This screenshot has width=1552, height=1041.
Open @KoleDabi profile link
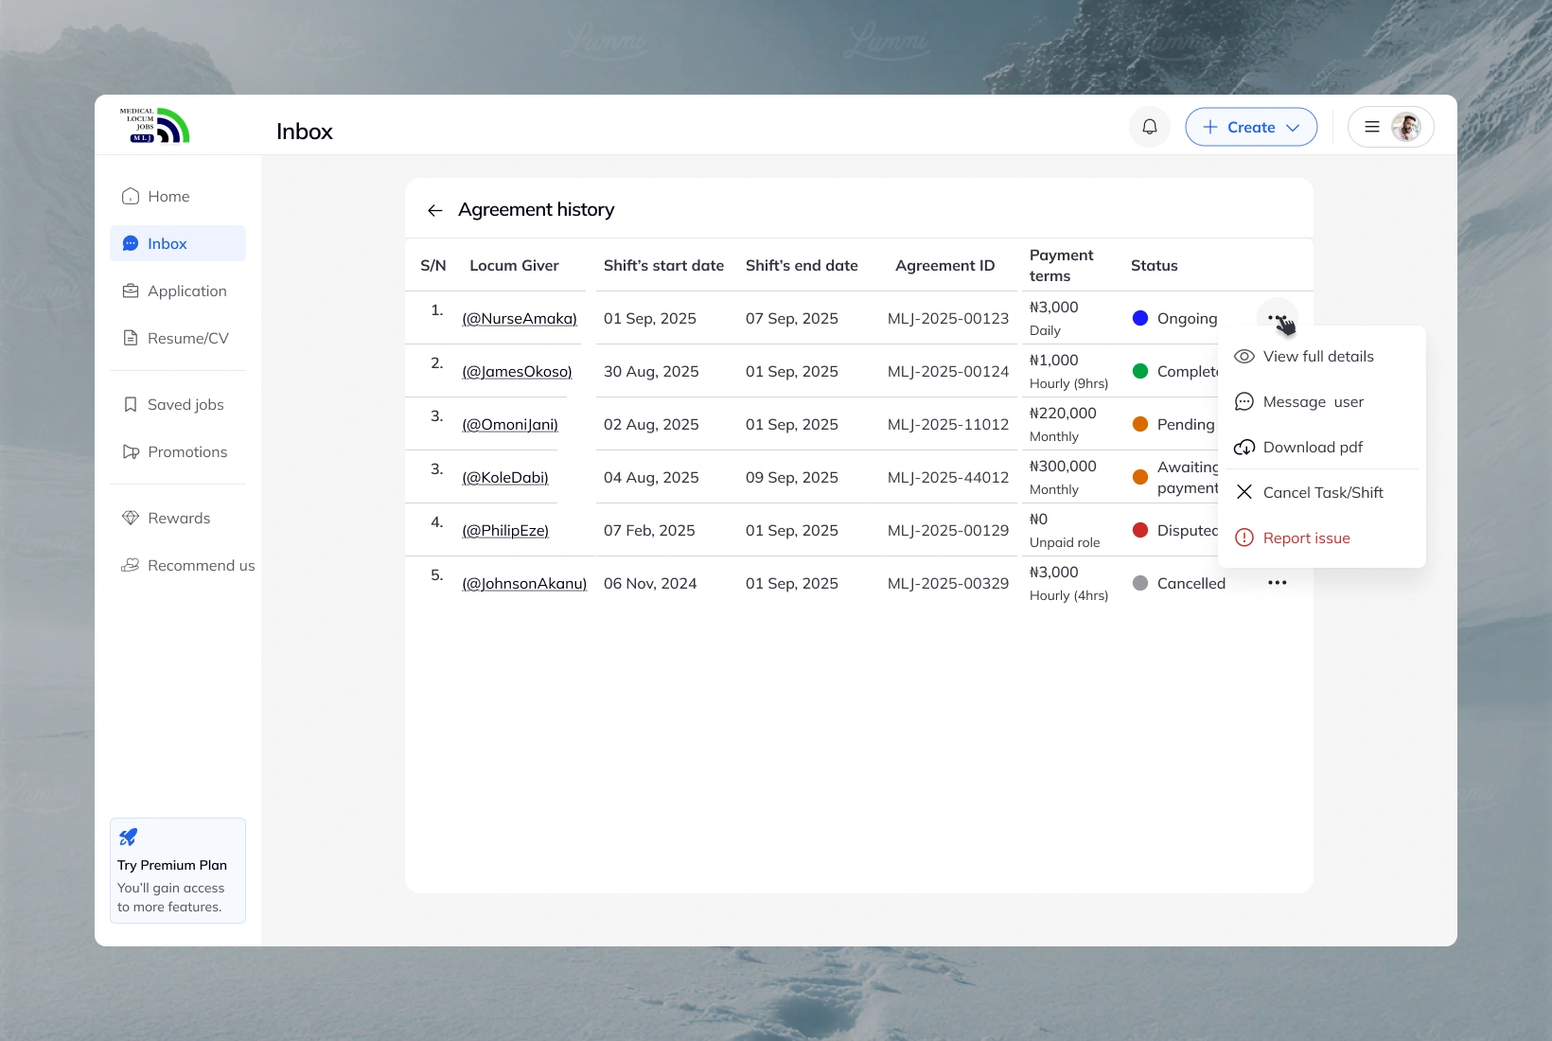coord(505,477)
